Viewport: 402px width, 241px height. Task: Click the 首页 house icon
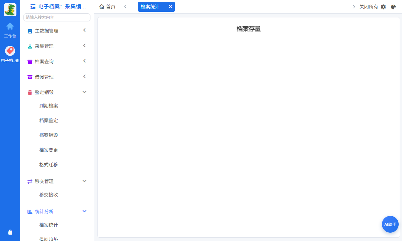102,7
